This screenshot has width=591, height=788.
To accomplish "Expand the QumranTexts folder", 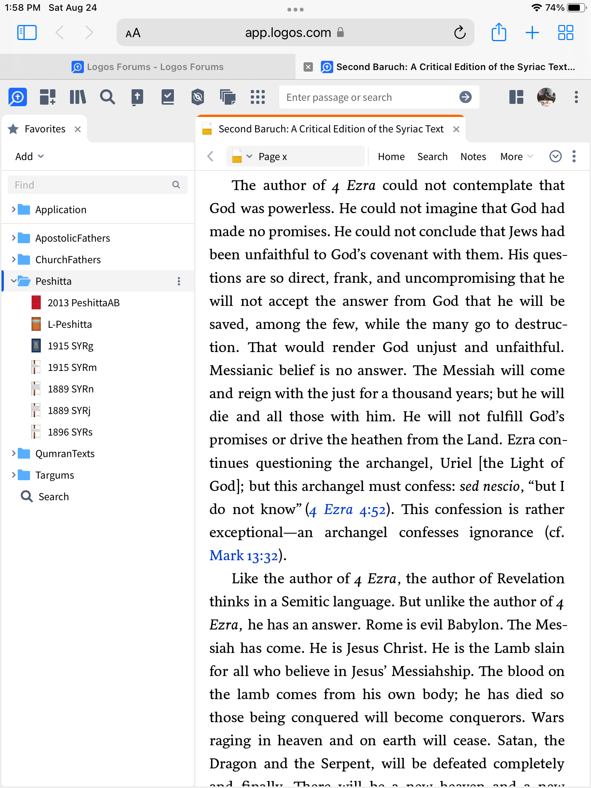I will click(14, 453).
